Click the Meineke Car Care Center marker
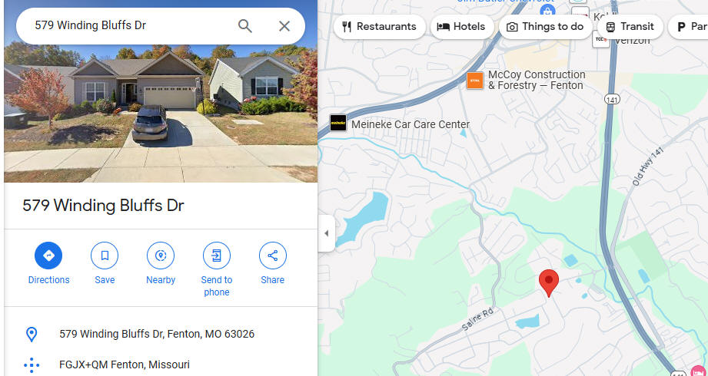Image resolution: width=708 pixels, height=376 pixels. (337, 123)
